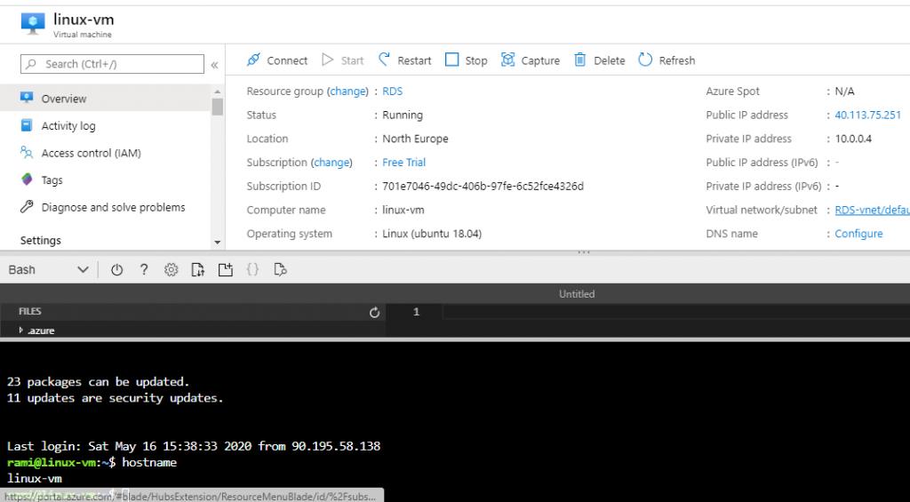Viewport: 910px width, 502px height.
Task: Click Configure DNS name link
Action: [x=858, y=234]
